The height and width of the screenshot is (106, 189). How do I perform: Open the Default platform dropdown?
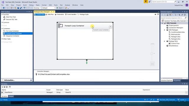[x=49, y=8]
